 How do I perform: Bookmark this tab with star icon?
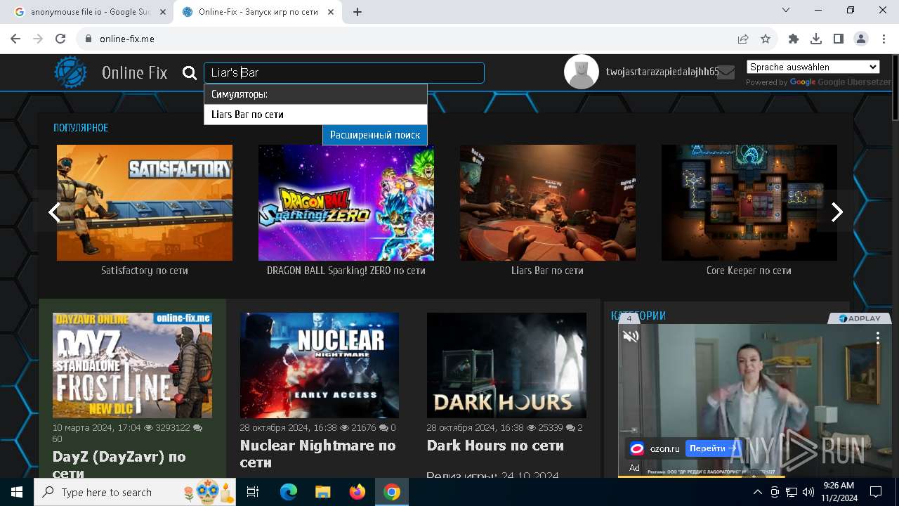pyautogui.click(x=766, y=39)
